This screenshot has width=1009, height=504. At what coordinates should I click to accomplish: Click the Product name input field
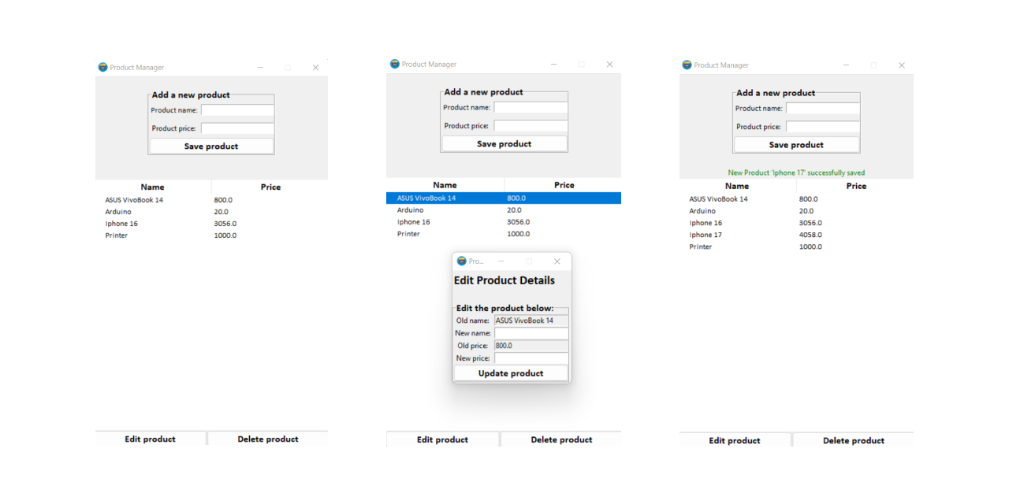coord(237,110)
